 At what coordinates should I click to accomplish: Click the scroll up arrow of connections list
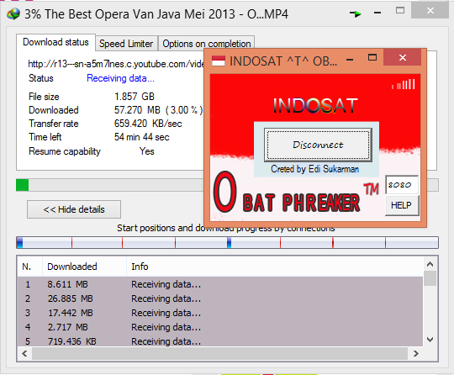[x=430, y=264]
